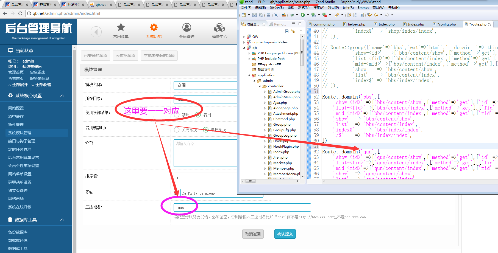Image resolution: width=498 pixels, height=253 pixels.
Task: Click the project explorer horizontal scrollbar
Action: (250, 181)
